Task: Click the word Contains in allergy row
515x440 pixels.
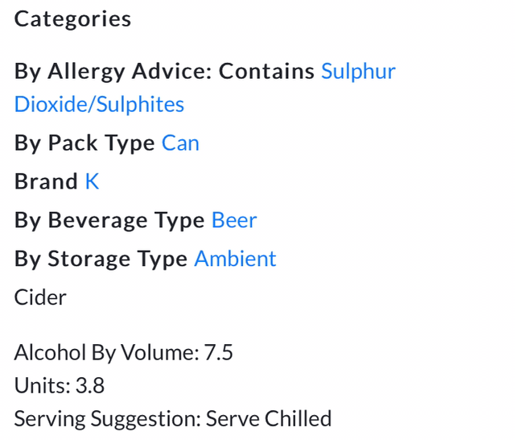Action: point(266,71)
